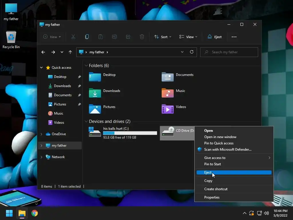293x220 pixels.
Task: Collapse the Folders (6) group
Action: pyautogui.click(x=86, y=66)
